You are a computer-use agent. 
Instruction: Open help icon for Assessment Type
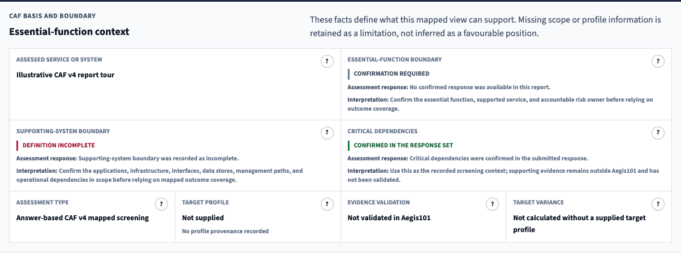click(161, 204)
